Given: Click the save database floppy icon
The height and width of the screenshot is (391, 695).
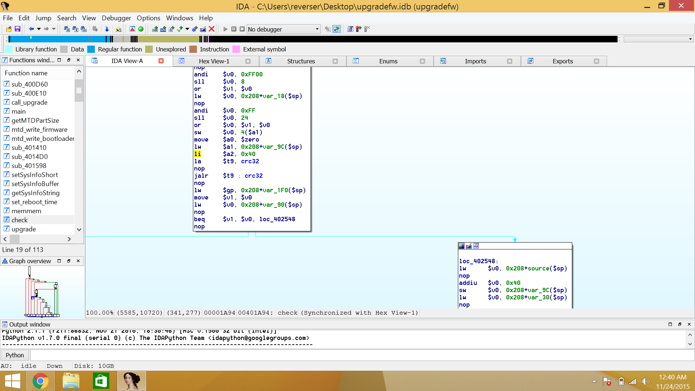Looking at the screenshot, I should [x=17, y=29].
